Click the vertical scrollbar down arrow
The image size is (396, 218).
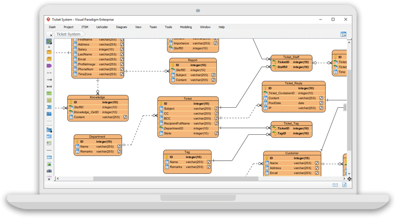pyautogui.click(x=349, y=173)
